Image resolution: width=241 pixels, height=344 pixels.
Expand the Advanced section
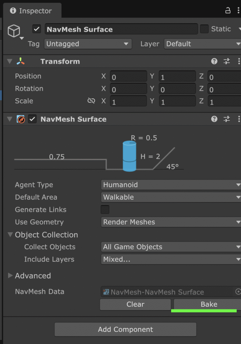10,275
